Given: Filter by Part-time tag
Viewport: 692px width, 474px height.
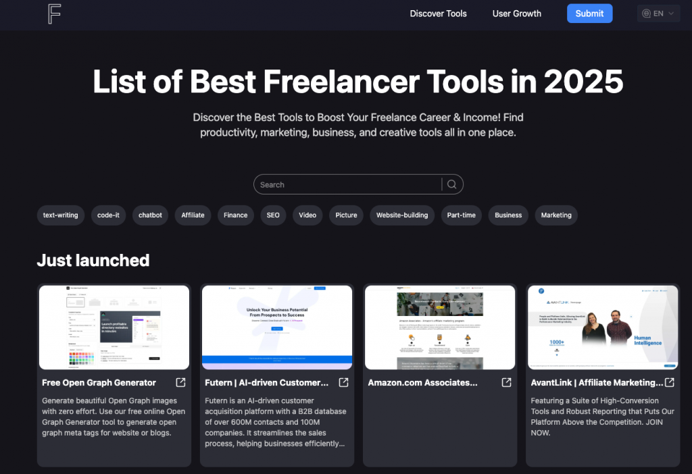Looking at the screenshot, I should tap(461, 215).
